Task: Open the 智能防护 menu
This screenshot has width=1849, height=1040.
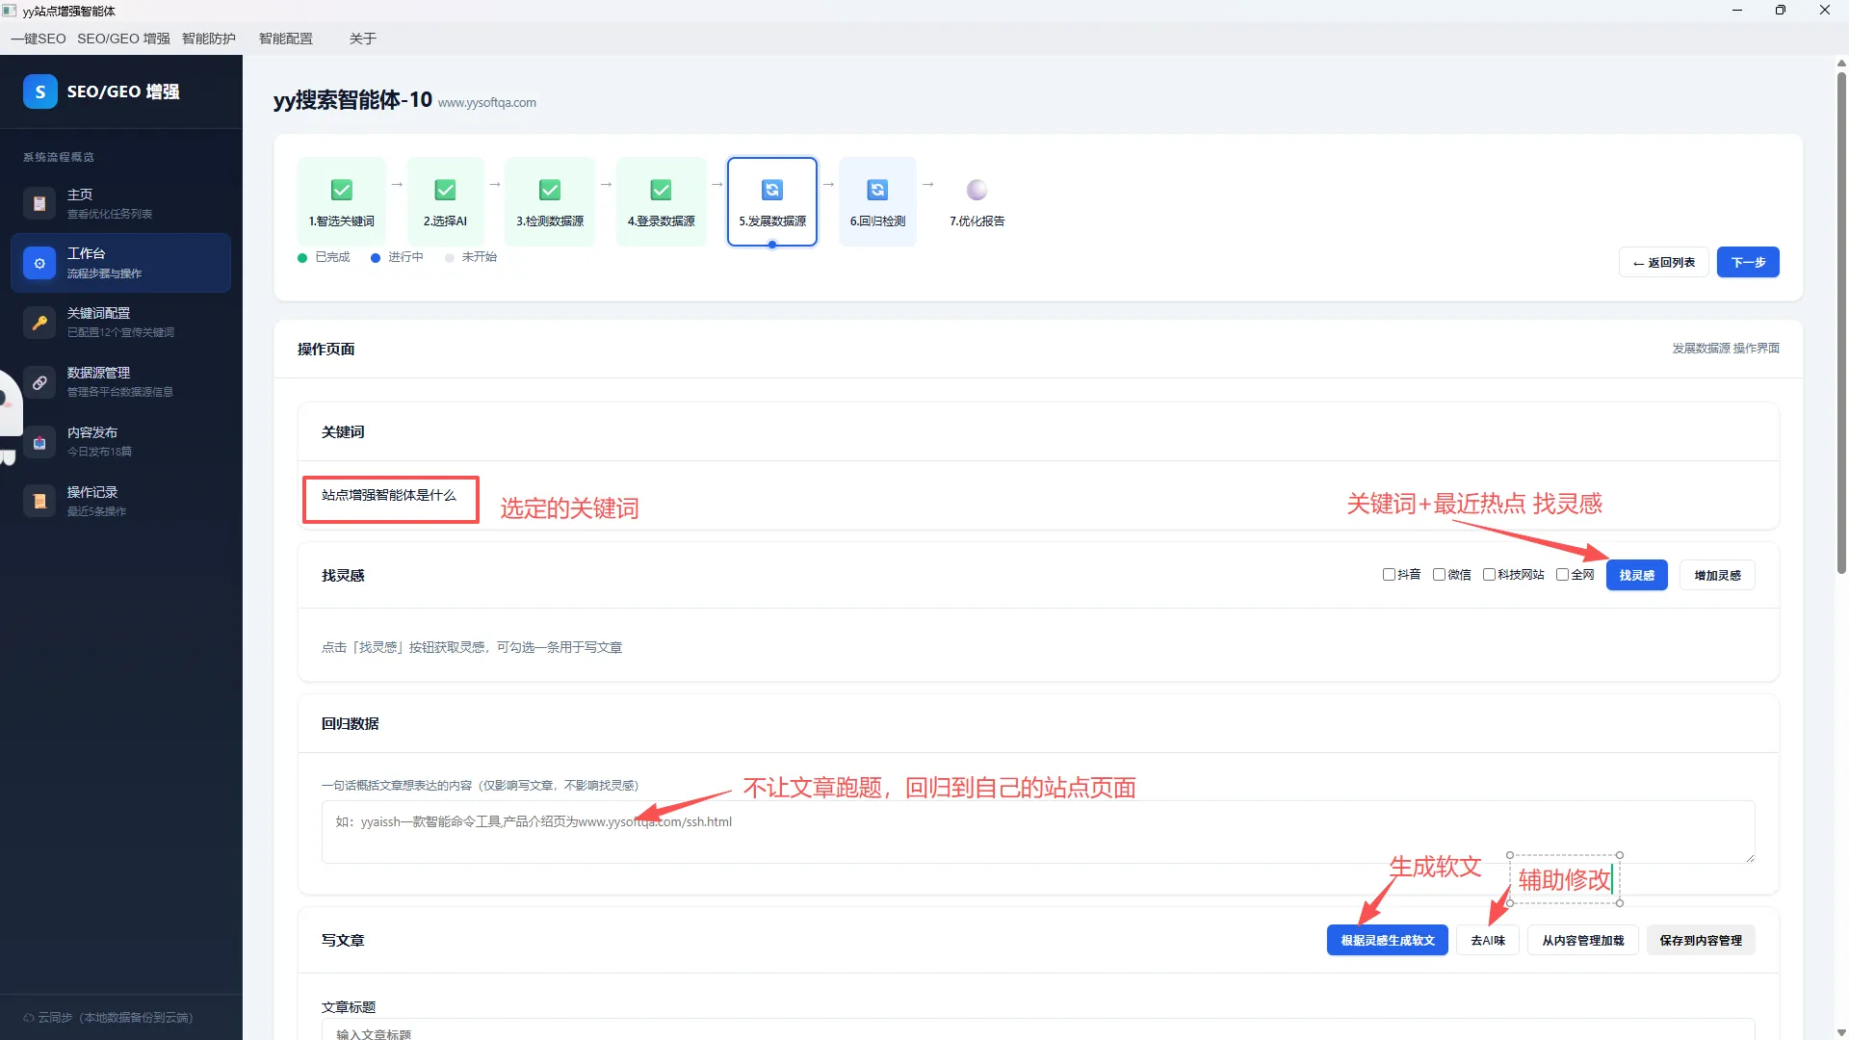Action: click(x=209, y=39)
